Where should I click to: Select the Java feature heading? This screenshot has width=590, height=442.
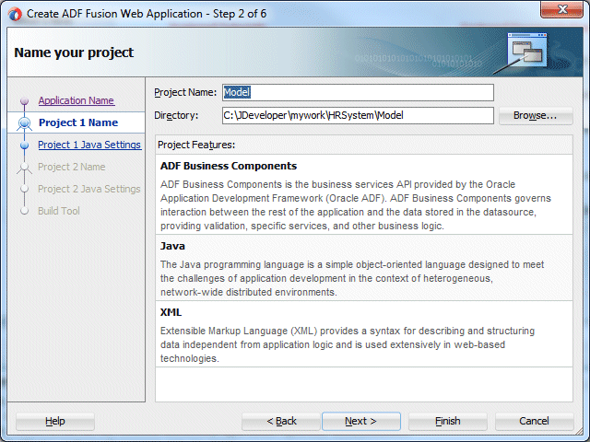172,246
